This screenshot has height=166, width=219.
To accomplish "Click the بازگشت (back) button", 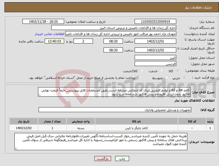I will [x=103, y=159].
